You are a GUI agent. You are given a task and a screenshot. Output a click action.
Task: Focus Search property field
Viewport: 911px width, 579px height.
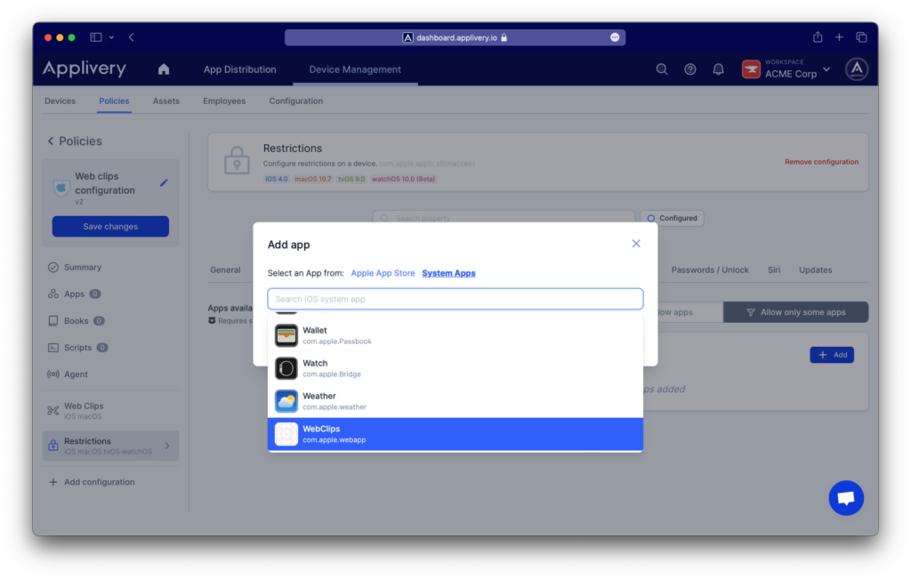[x=504, y=218]
